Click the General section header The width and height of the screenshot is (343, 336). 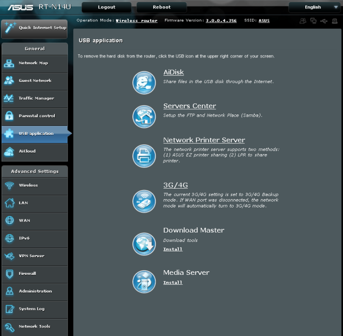coord(35,49)
